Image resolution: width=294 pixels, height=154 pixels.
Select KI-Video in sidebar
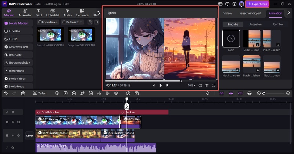point(18,31)
